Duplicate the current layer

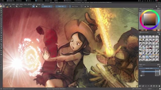point(143,86)
